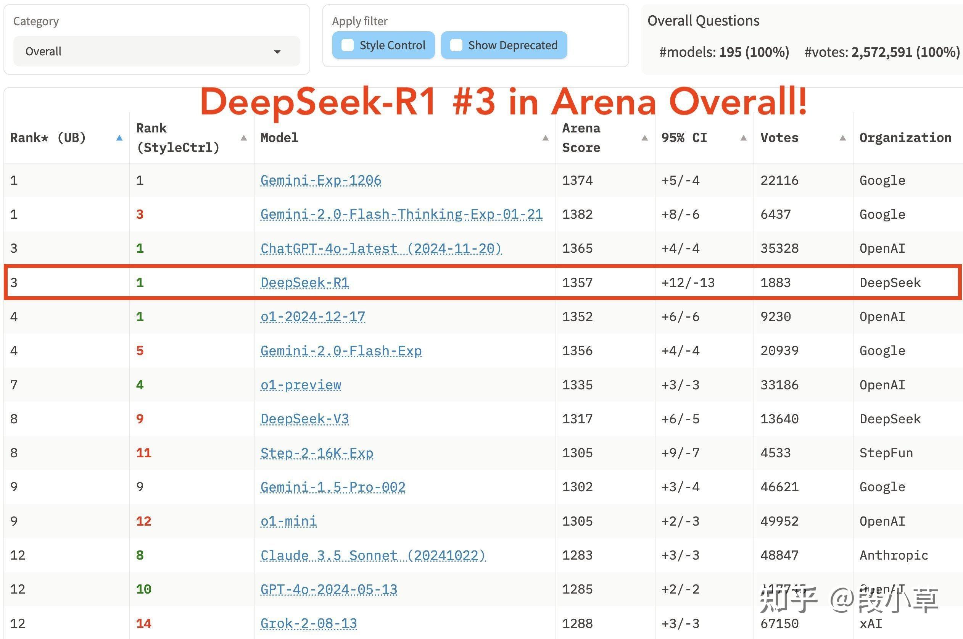Open the o1-preview model link
Image resolution: width=963 pixels, height=639 pixels.
coord(301,385)
